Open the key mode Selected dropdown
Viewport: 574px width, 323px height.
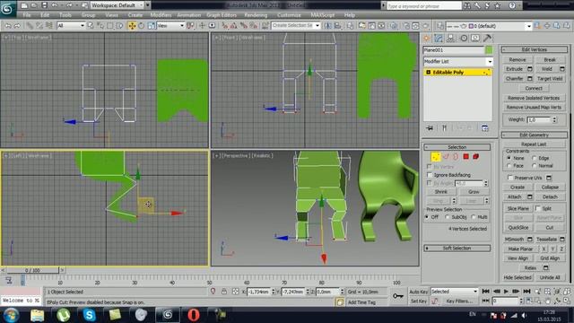[x=455, y=292]
